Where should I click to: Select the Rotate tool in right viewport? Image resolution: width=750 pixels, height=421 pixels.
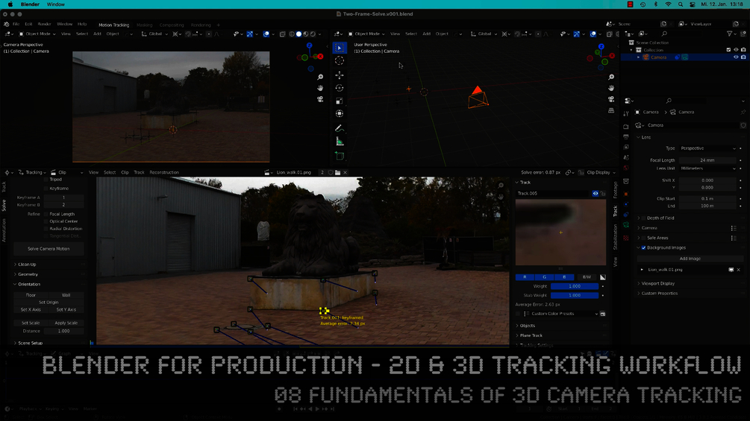coord(339,88)
